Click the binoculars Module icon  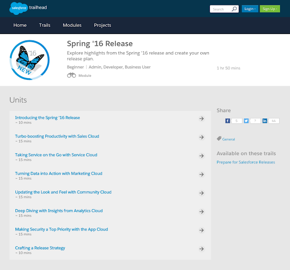72,75
